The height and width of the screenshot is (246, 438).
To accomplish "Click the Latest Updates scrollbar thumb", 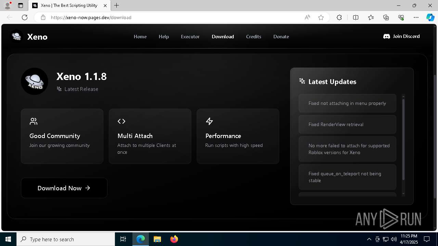I will coord(403,139).
